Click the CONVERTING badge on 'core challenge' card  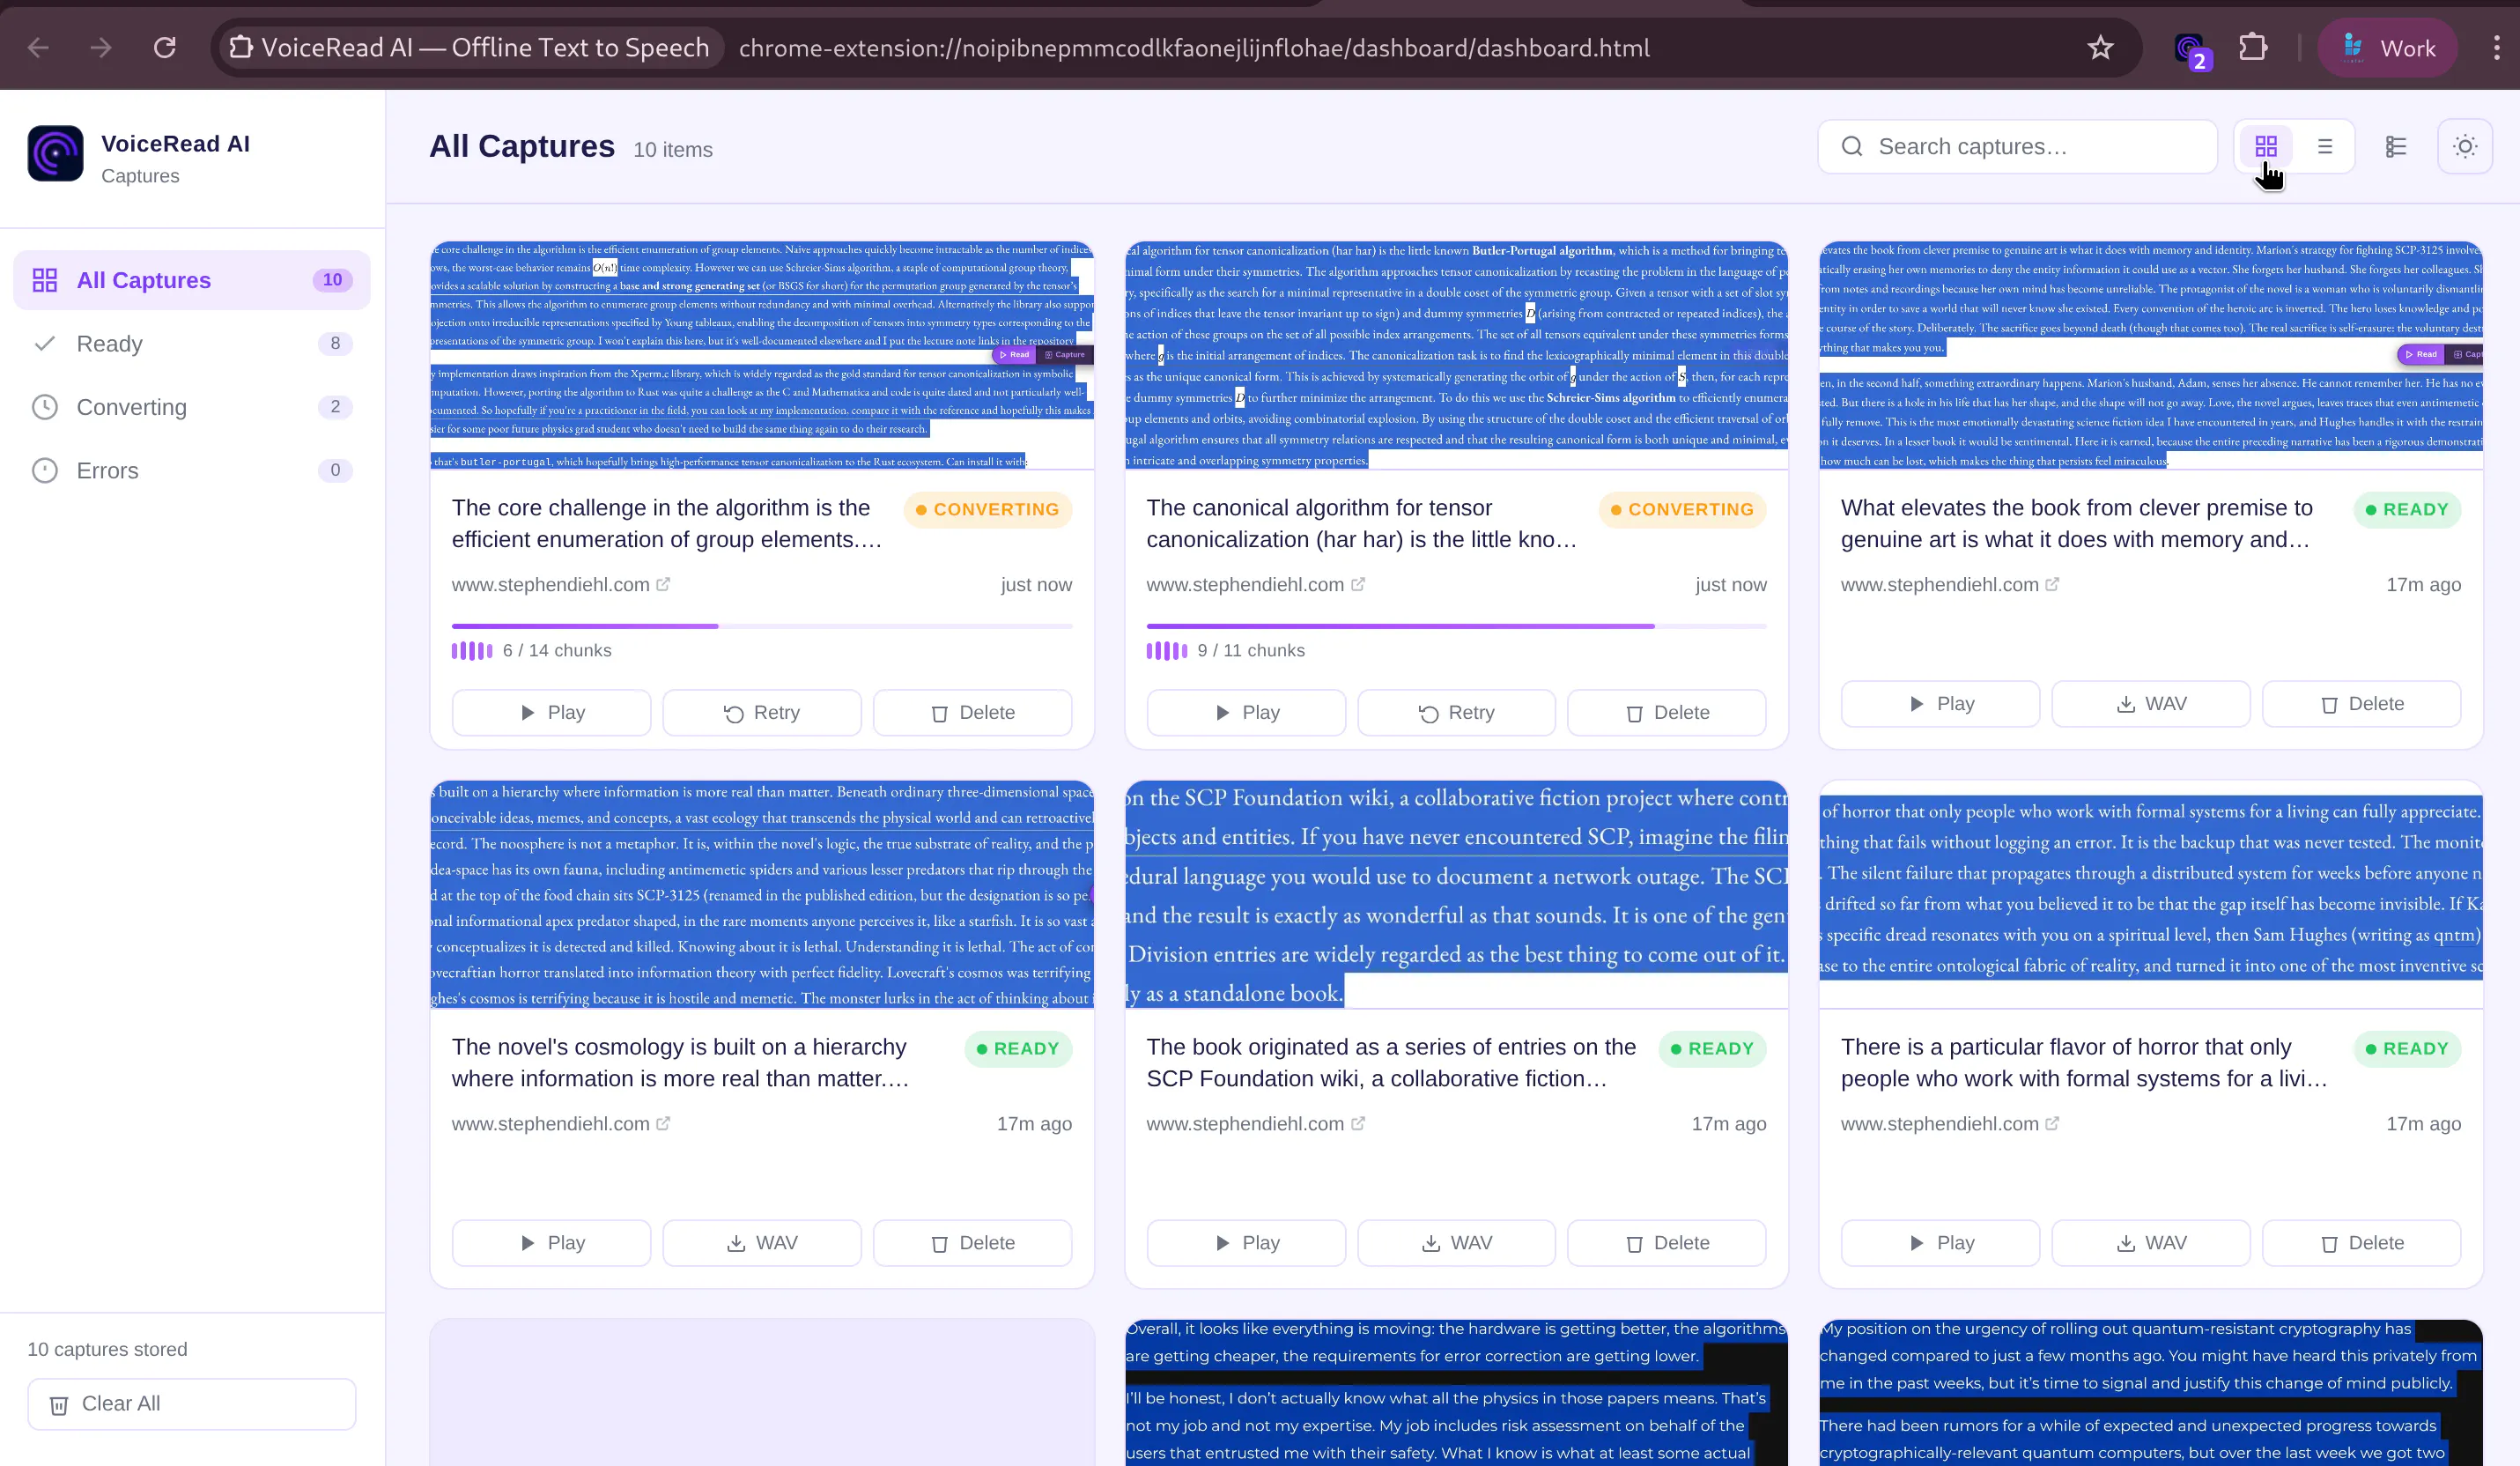point(988,510)
